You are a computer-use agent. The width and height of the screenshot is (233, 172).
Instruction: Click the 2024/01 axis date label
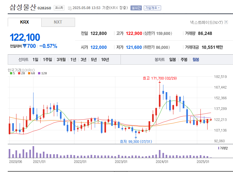162,162
